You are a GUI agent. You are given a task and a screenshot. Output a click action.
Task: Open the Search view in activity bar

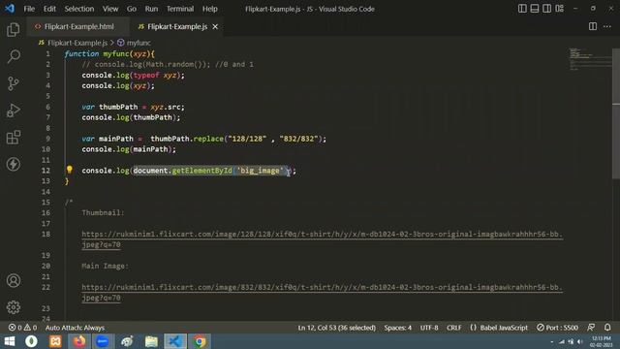pyautogui.click(x=13, y=56)
